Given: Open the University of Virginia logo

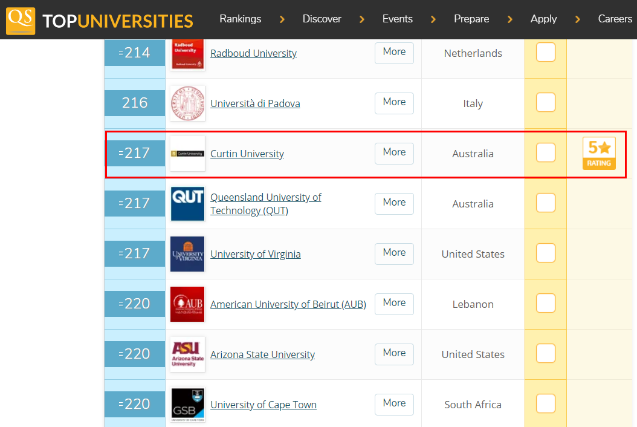Looking at the screenshot, I should coord(188,254).
